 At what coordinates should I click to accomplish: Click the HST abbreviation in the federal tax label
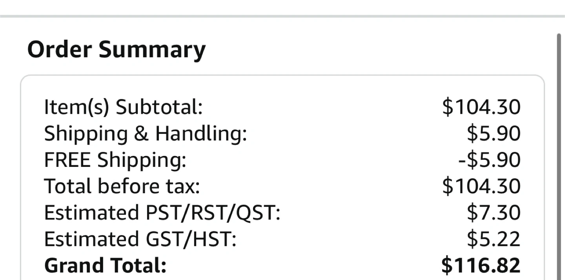213,239
